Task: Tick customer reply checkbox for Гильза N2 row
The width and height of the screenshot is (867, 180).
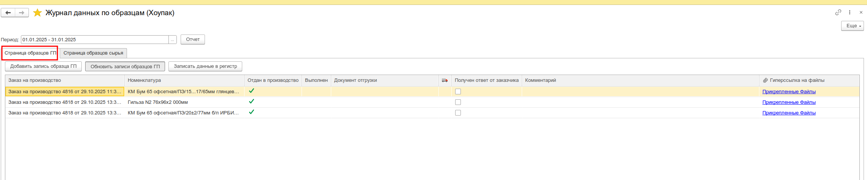Action: 458,102
